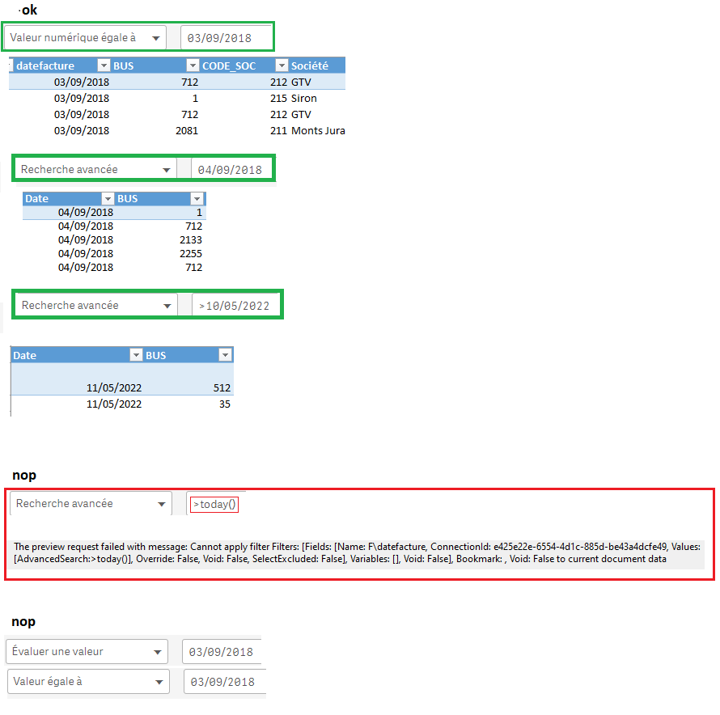
Task: Select the cell 'Siron'
Action: 304,99
